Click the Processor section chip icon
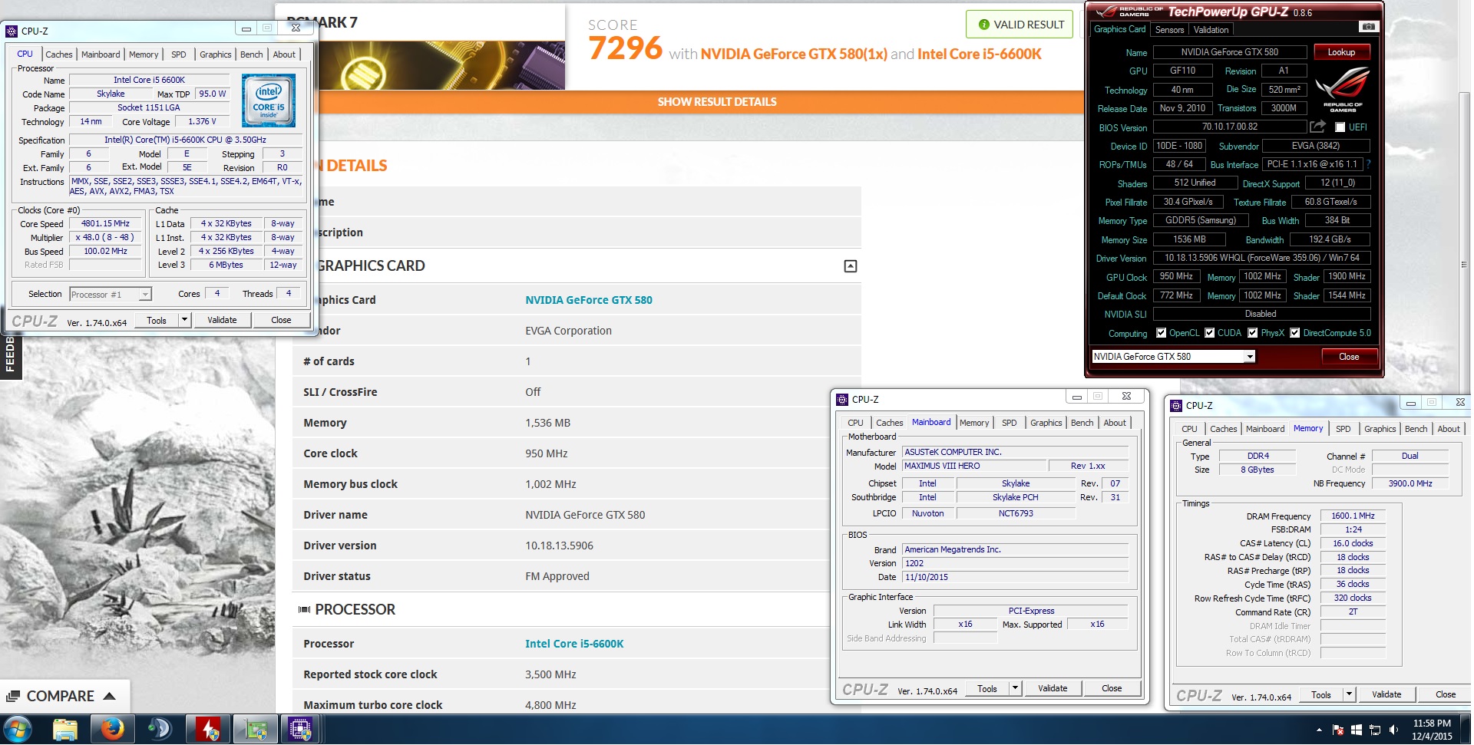Screen dimensions: 1474x745 [x=304, y=610]
